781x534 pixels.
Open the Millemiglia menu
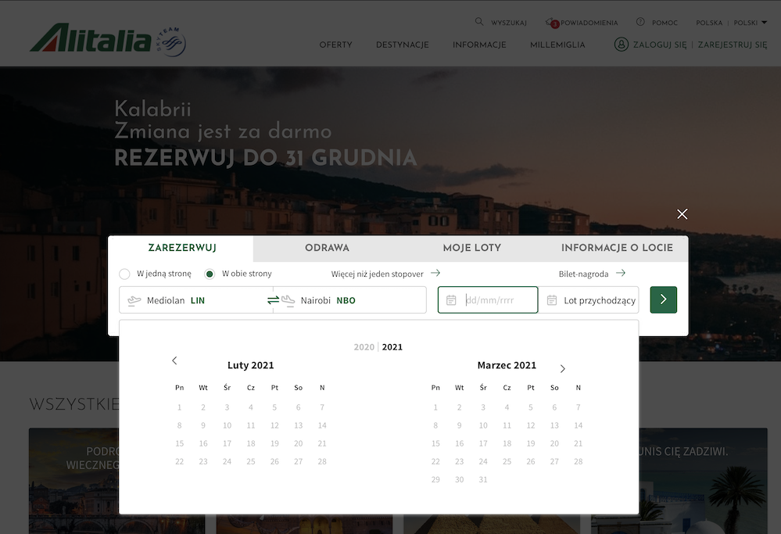[x=557, y=45]
